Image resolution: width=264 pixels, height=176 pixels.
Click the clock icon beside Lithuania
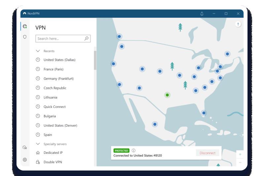(x=38, y=97)
